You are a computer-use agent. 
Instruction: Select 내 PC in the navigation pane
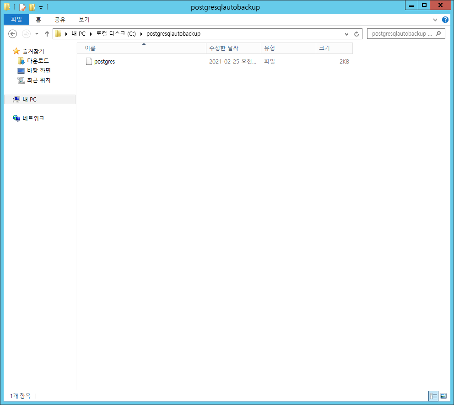tap(40, 99)
